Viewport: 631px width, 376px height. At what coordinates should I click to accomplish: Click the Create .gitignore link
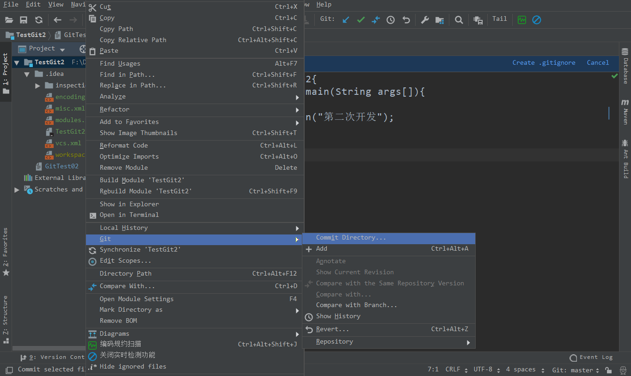pos(544,62)
